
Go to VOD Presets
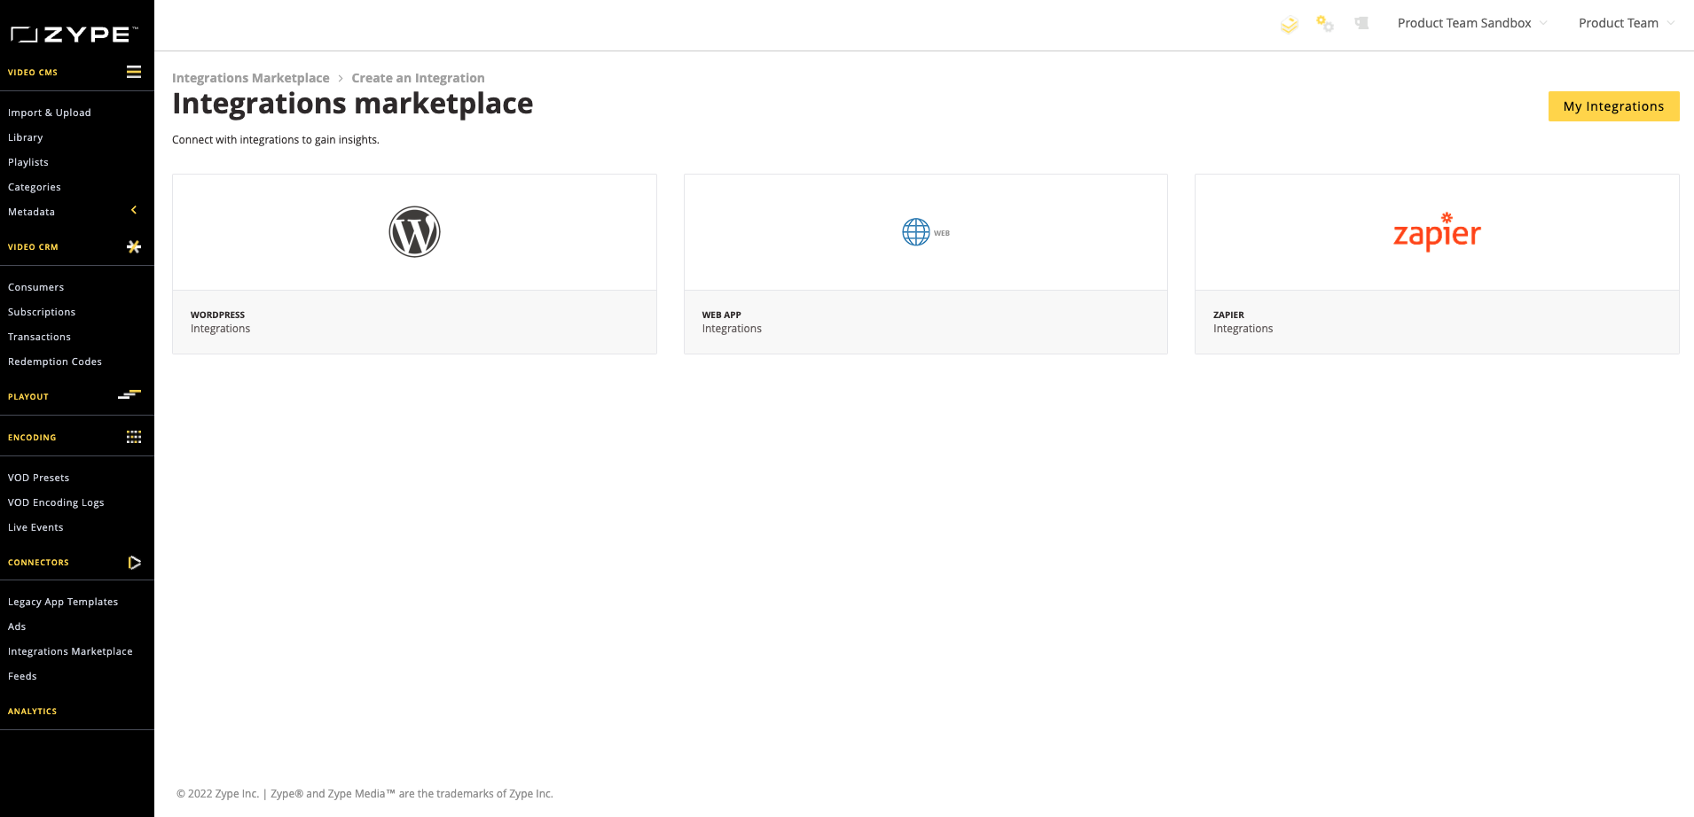click(38, 478)
